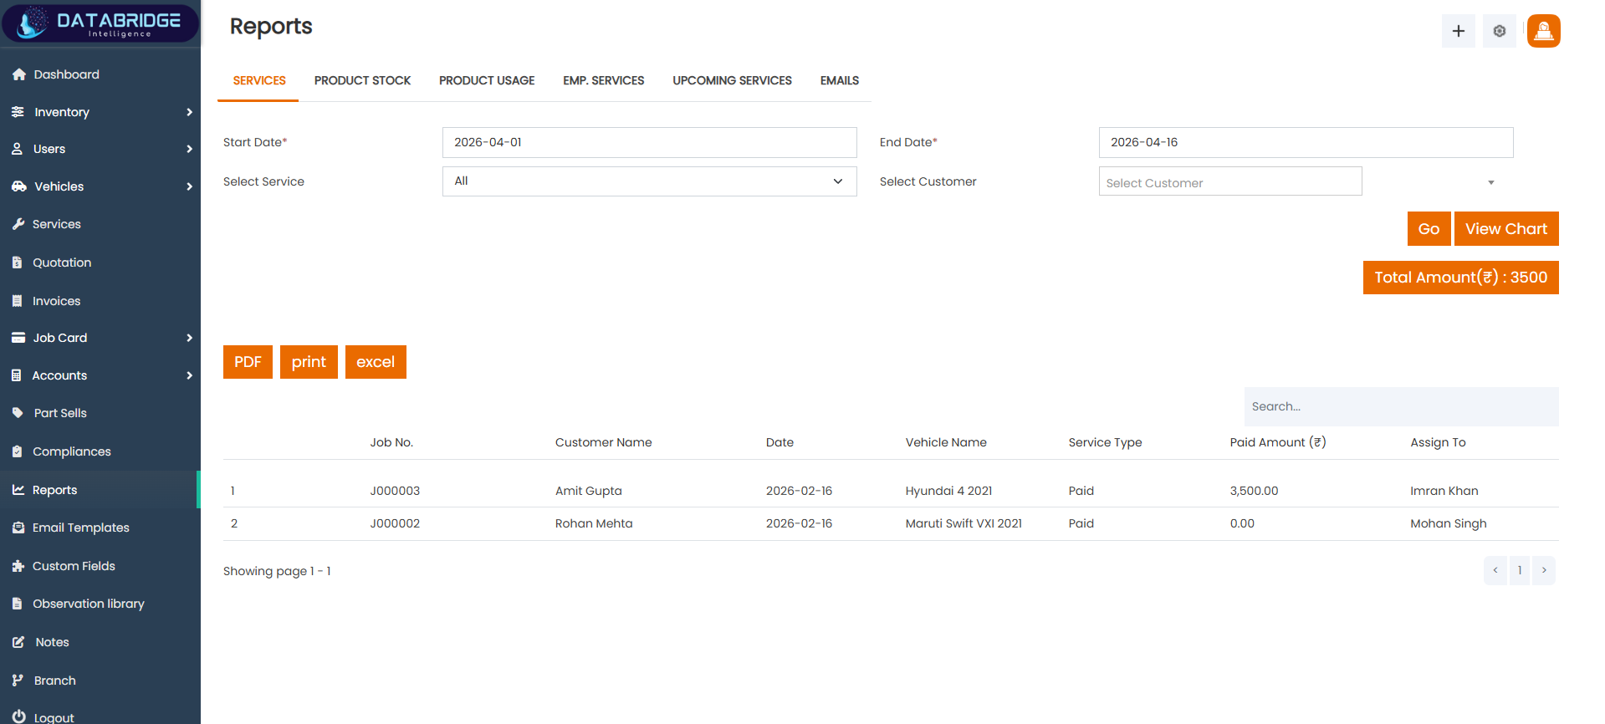Screen dimensions: 1605x724
Task: Click the table Search box
Action: [x=1401, y=406]
